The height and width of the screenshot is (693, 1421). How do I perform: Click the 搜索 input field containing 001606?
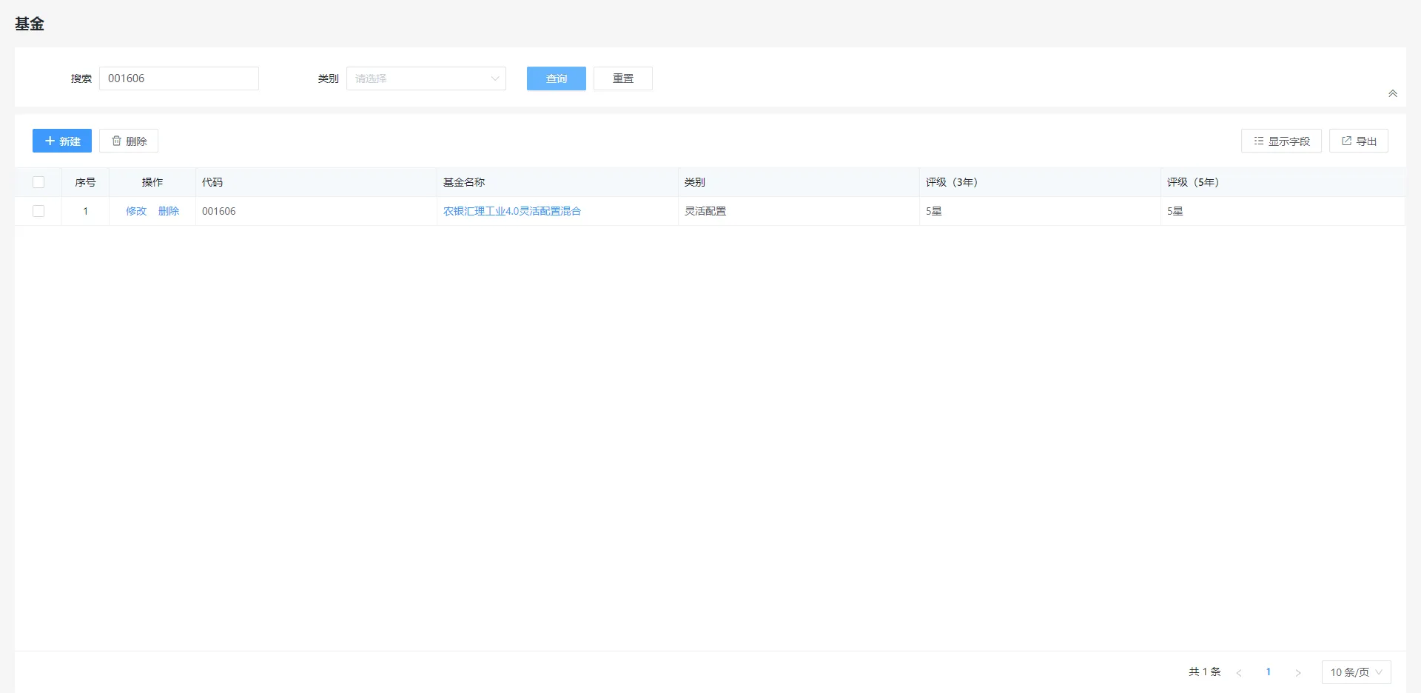(179, 78)
